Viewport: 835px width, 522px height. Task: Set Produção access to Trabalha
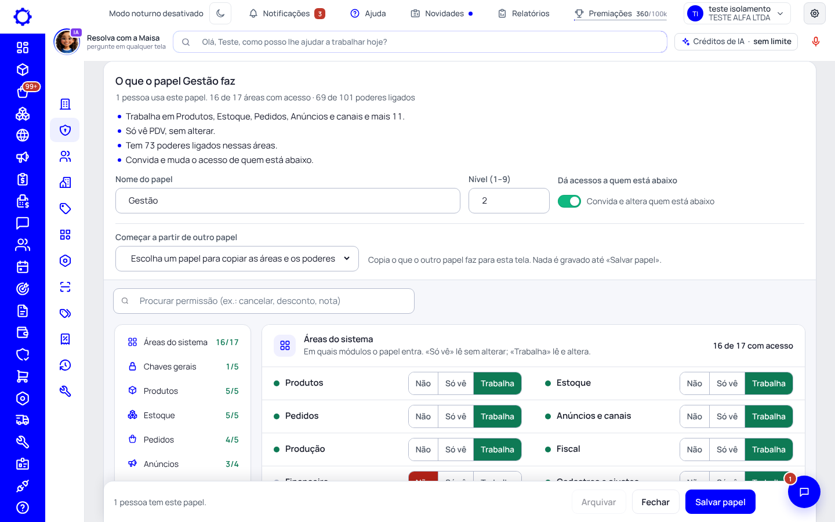pyautogui.click(x=498, y=449)
